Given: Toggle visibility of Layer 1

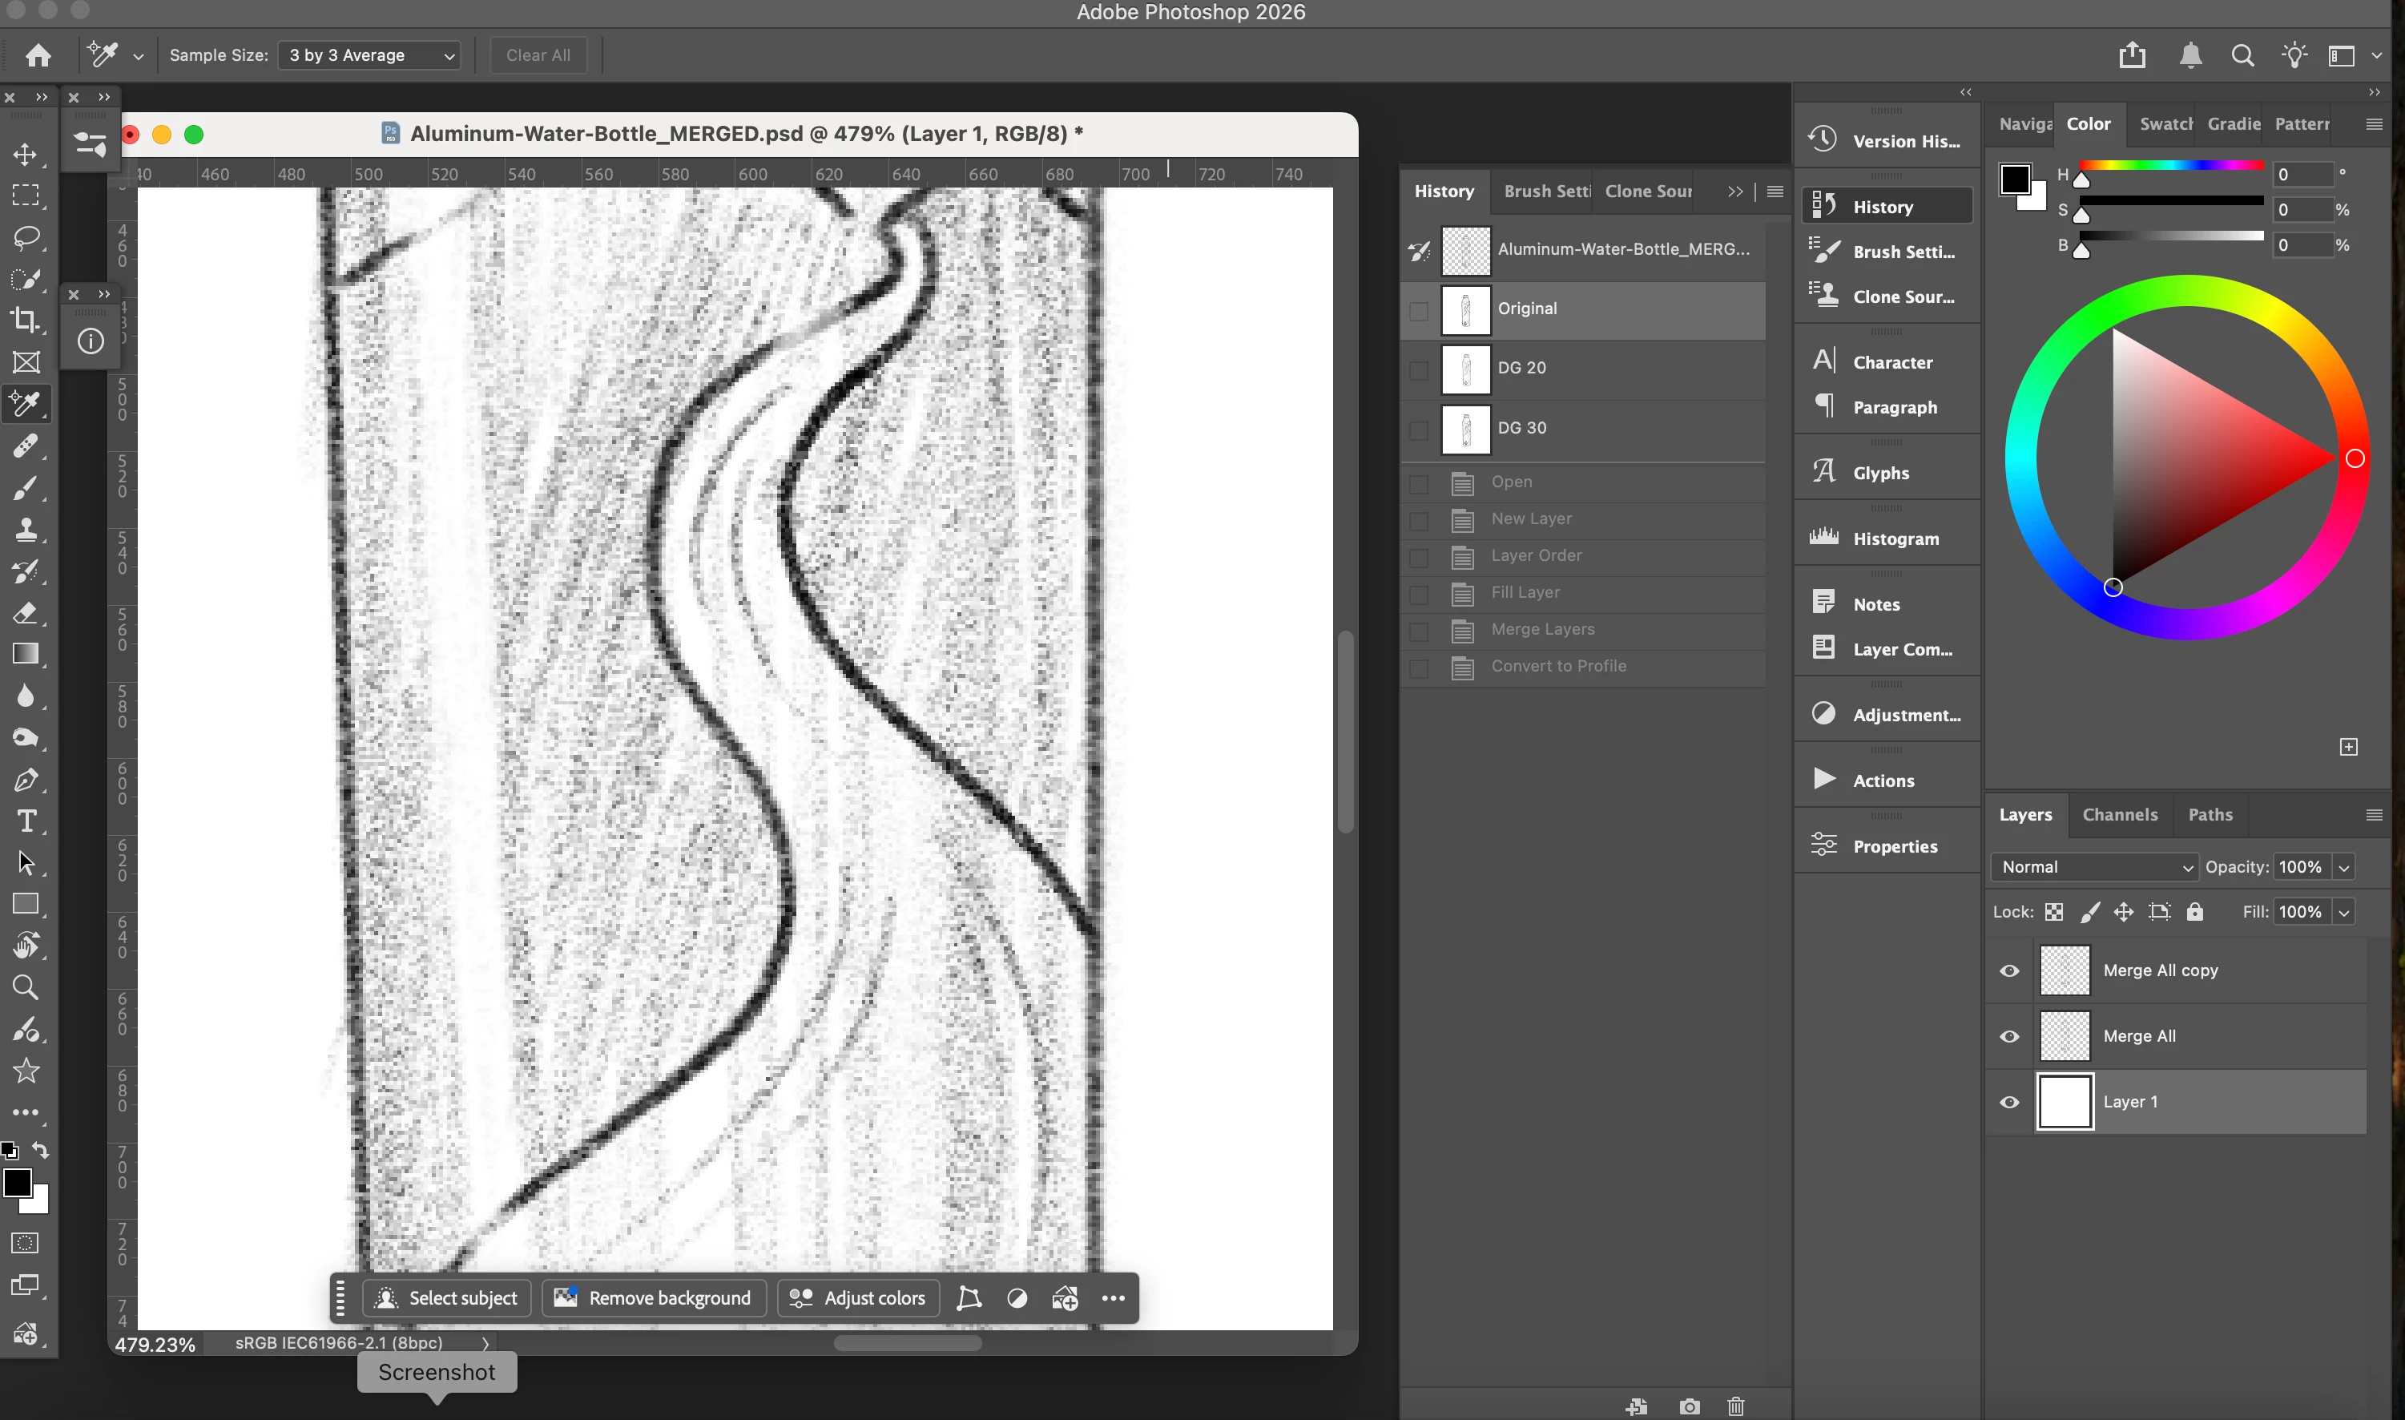Looking at the screenshot, I should pyautogui.click(x=2009, y=1103).
